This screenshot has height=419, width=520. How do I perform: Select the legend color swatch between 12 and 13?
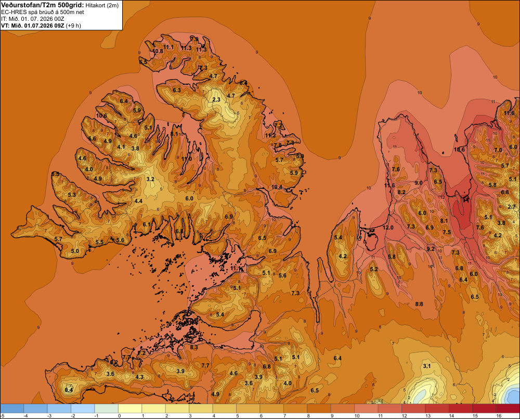(414, 408)
